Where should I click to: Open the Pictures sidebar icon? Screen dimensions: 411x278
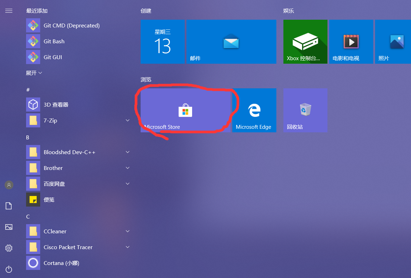point(9,227)
